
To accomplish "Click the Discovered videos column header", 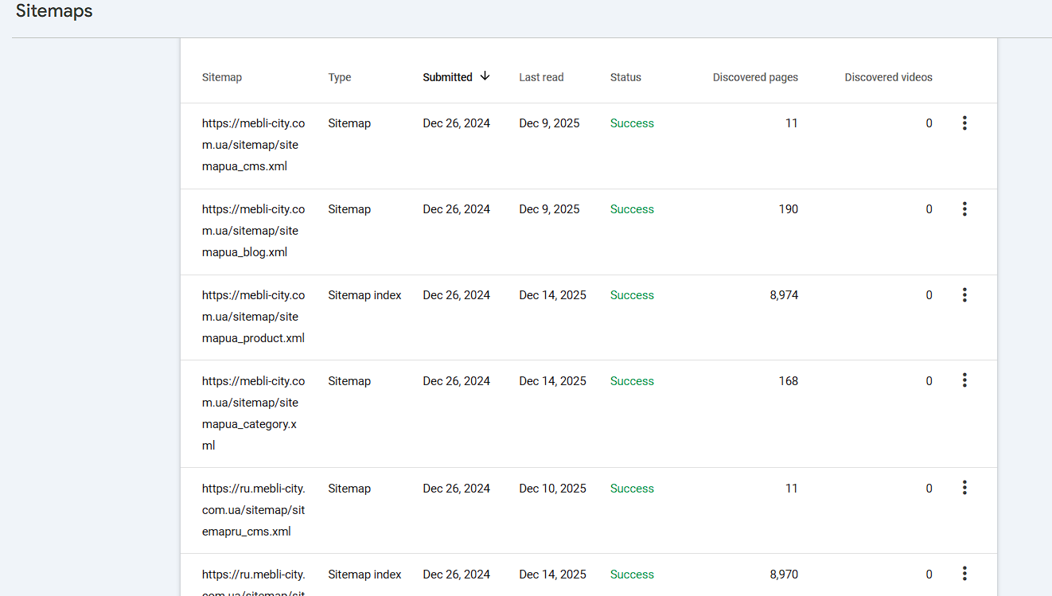I will 888,77.
